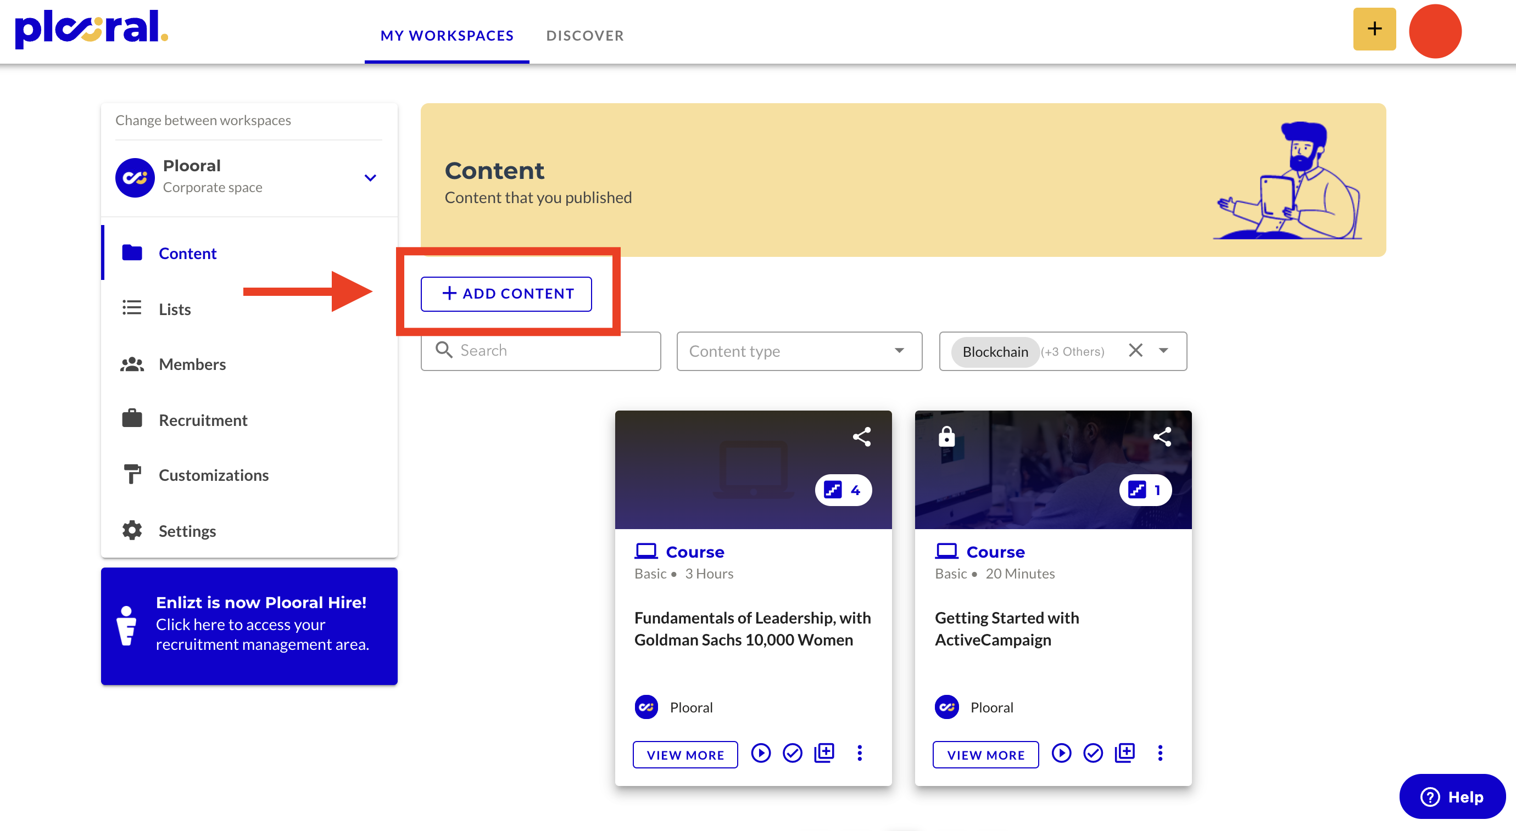The height and width of the screenshot is (831, 1516).
Task: Click yellow plus button in top bar
Action: [1374, 30]
